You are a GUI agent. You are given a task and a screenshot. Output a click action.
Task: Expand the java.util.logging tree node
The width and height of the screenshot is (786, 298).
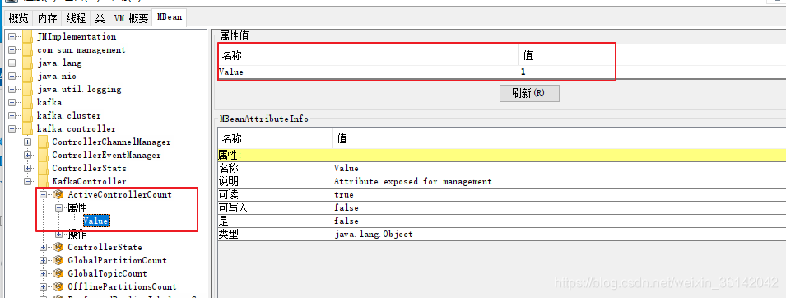click(x=12, y=89)
